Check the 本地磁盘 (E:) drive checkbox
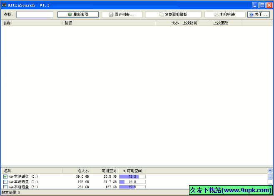Viewport: 274px width, 196px height. (x=5, y=187)
